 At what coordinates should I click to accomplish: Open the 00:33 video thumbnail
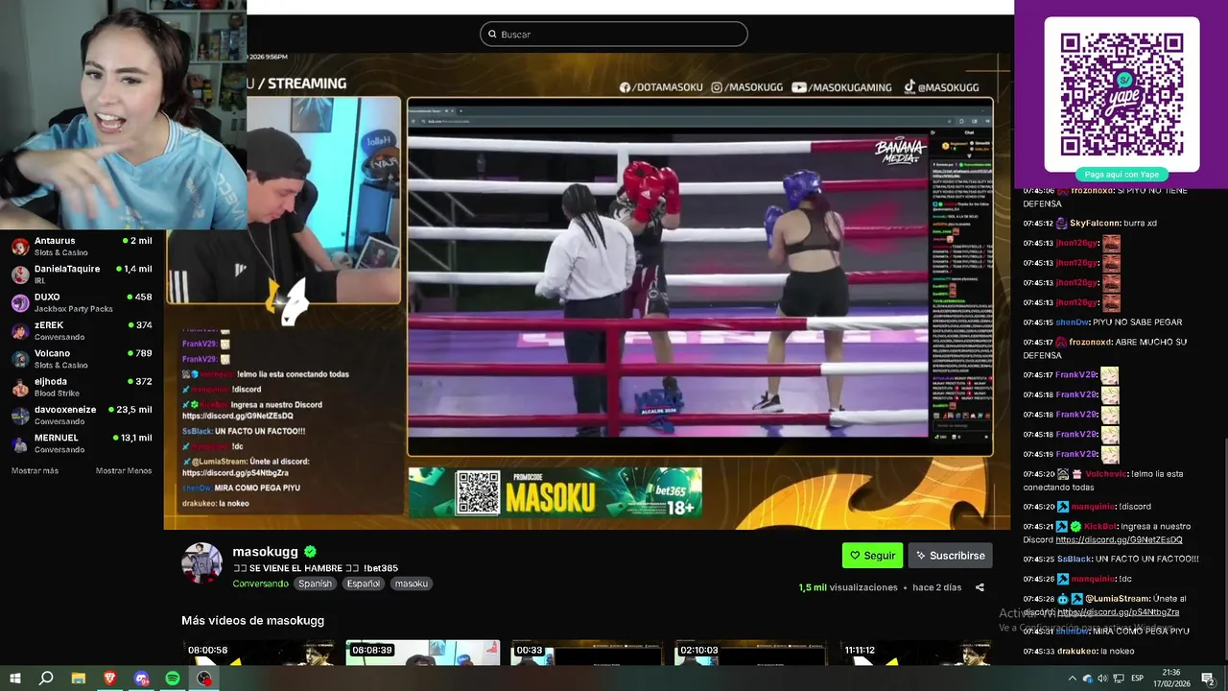tap(587, 654)
